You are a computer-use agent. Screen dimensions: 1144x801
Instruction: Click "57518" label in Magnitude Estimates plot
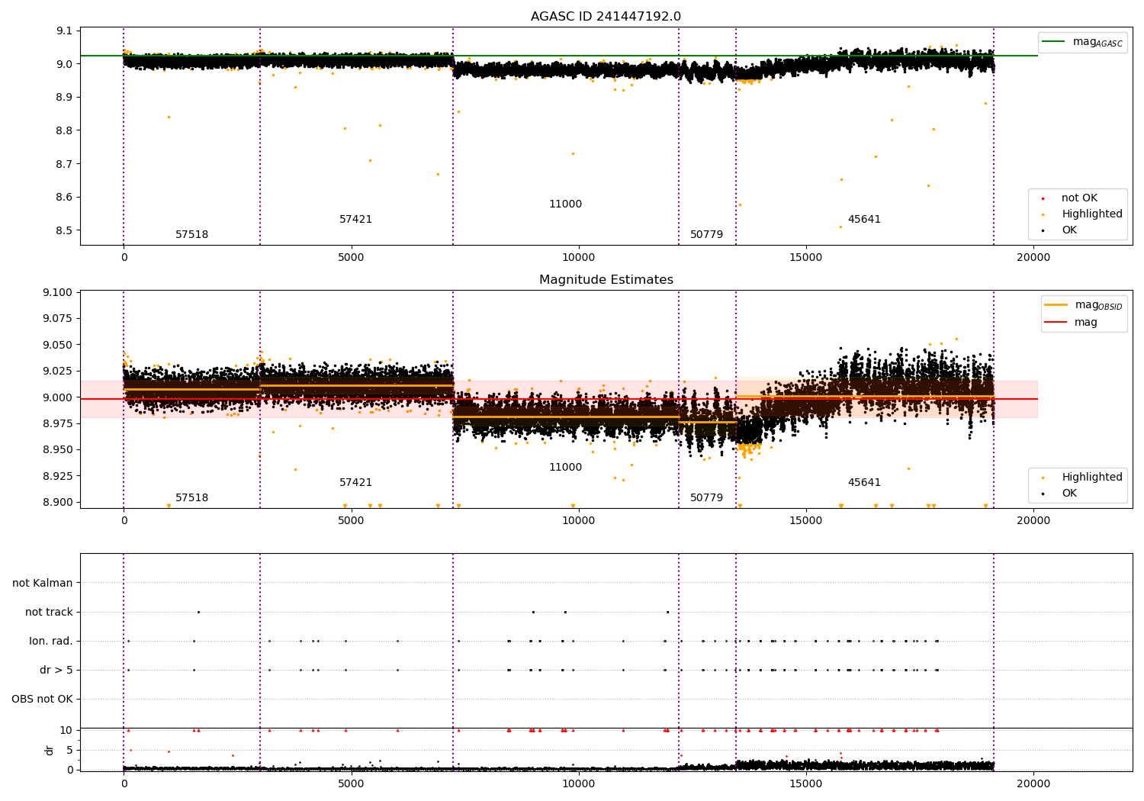192,498
